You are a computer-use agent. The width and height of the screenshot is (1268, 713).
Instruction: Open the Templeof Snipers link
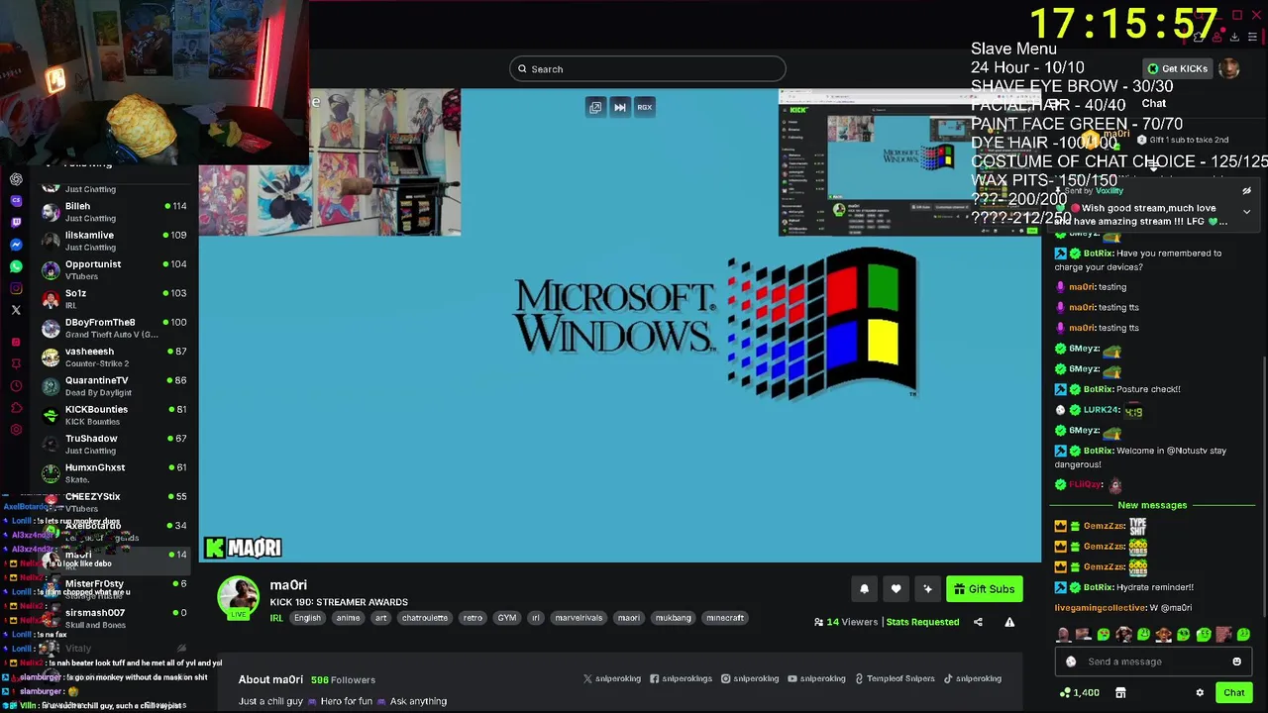coord(895,678)
